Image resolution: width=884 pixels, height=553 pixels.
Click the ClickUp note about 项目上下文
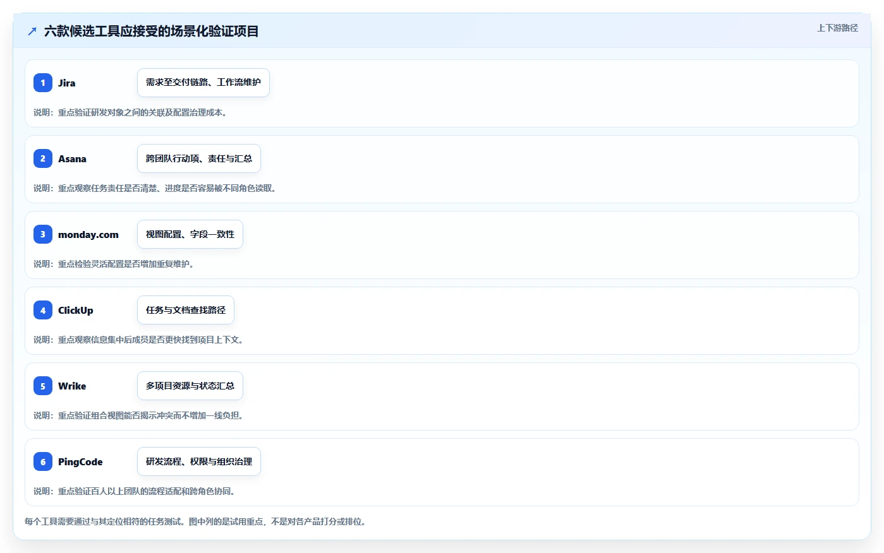(138, 340)
